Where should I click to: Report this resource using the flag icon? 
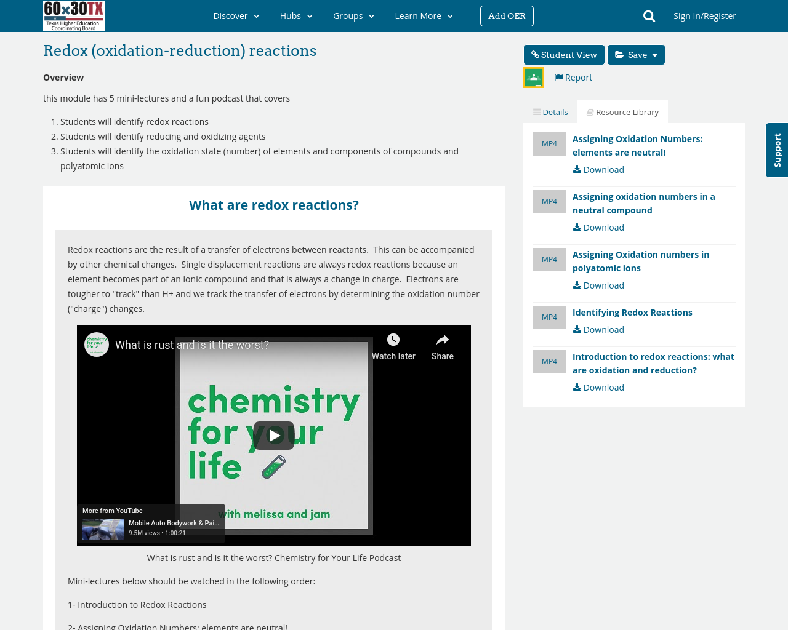[x=572, y=76]
